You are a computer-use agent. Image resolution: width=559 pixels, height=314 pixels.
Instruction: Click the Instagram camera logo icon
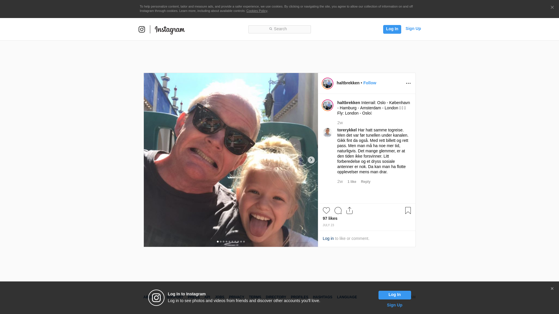(142, 29)
